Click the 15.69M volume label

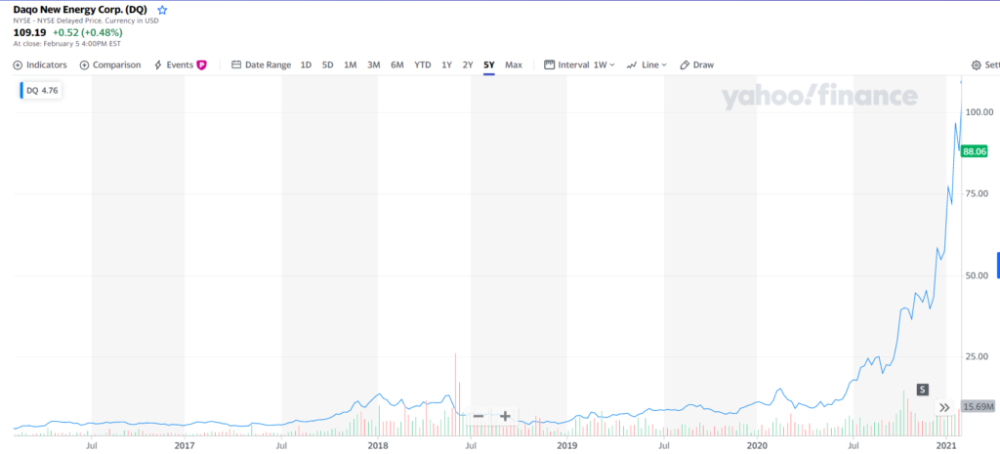(977, 407)
